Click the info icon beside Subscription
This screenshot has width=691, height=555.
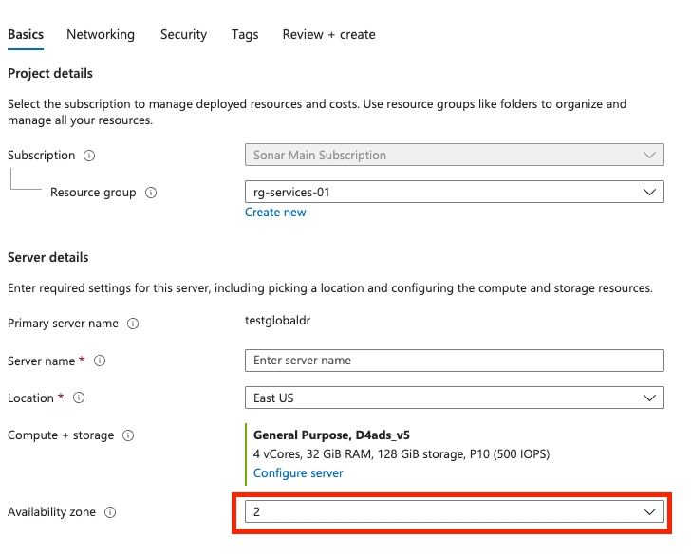tap(89, 156)
